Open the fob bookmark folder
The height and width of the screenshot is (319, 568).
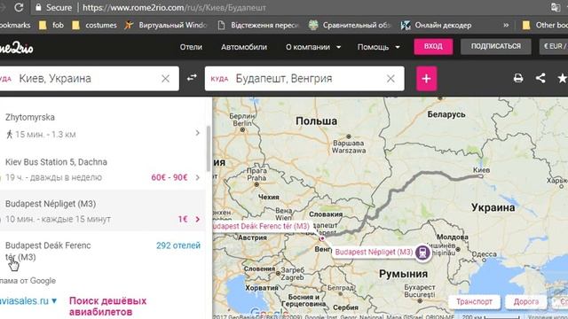pyautogui.click(x=51, y=25)
